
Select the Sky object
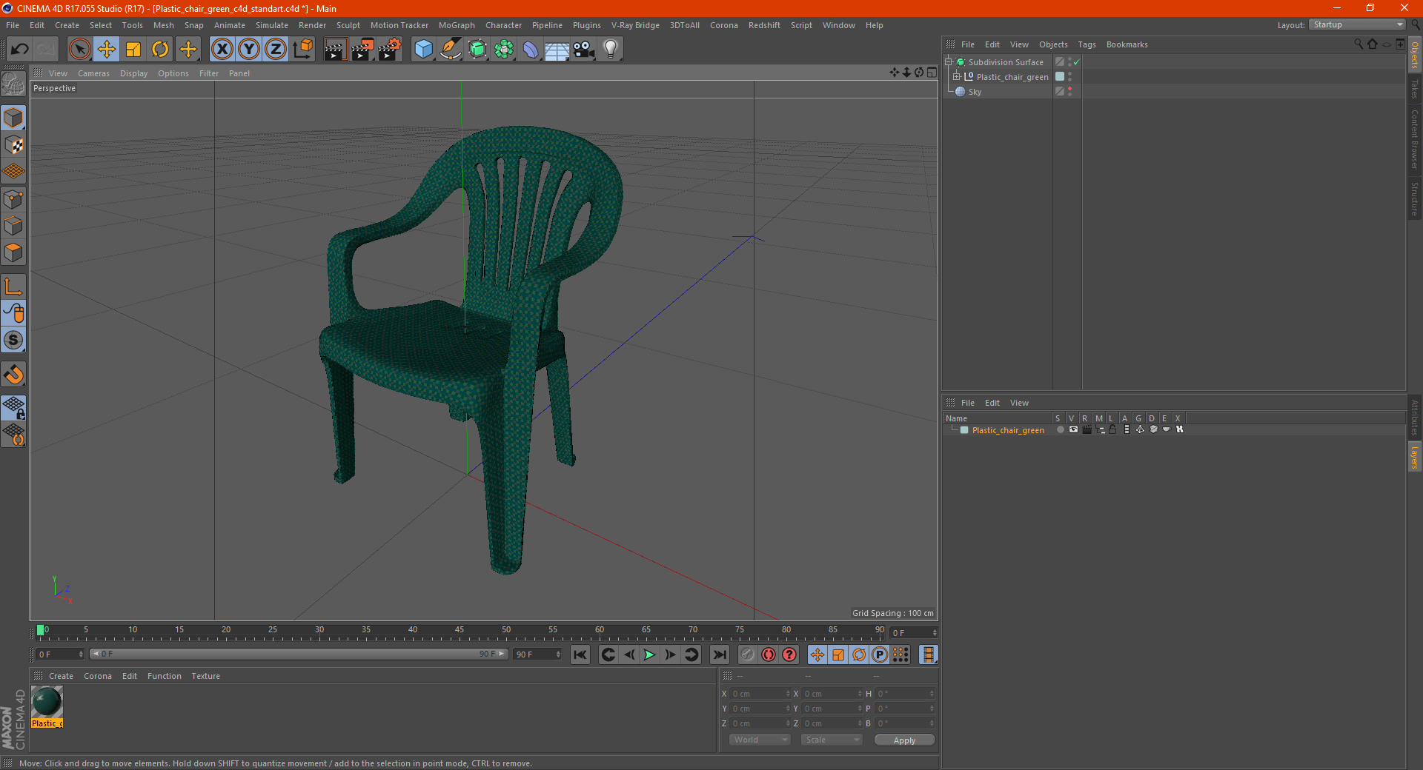point(975,92)
